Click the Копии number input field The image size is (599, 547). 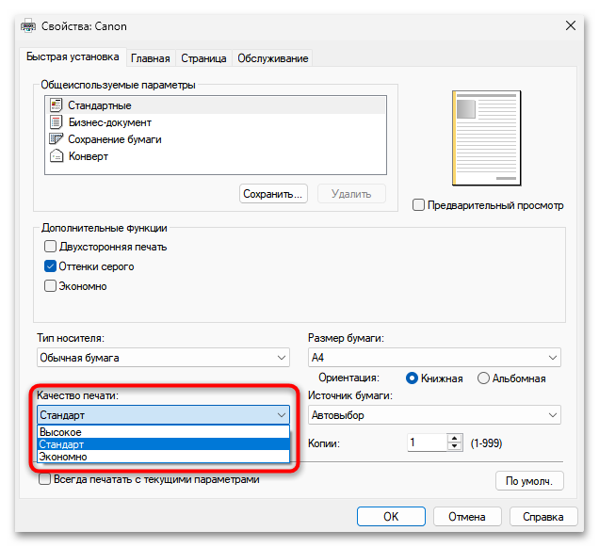pos(426,442)
